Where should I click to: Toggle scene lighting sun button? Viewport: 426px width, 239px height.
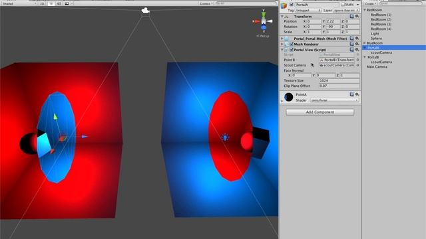point(51,4)
